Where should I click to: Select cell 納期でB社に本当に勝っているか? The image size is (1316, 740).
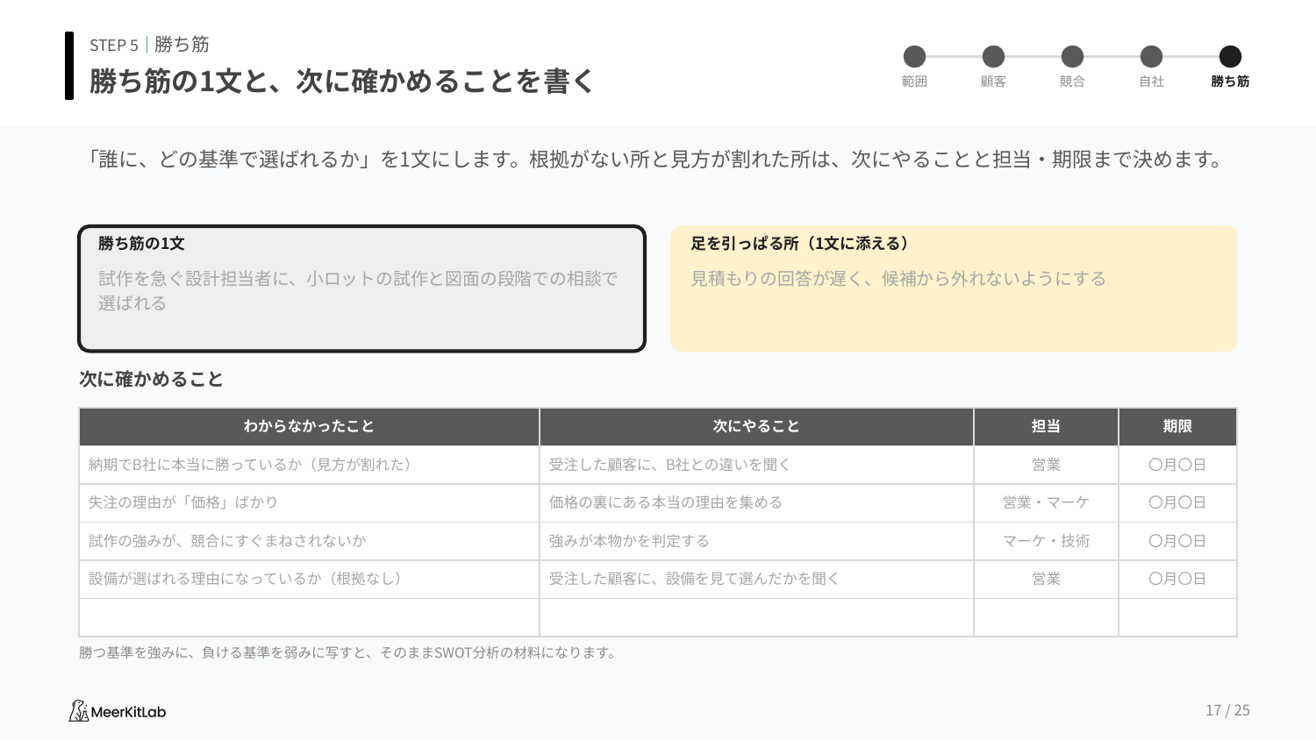point(309,465)
